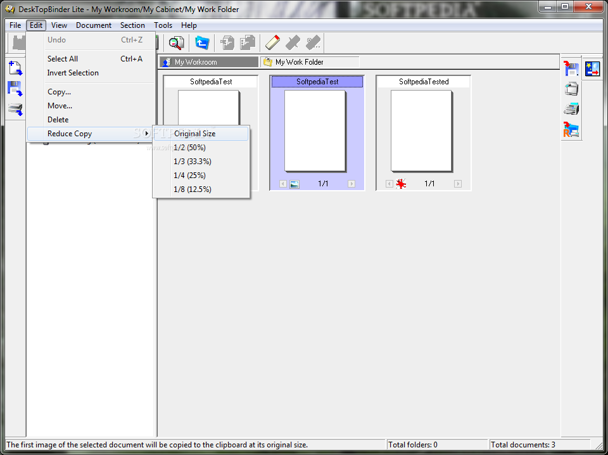The width and height of the screenshot is (608, 455).
Task: Open the File menu
Action: pos(15,25)
